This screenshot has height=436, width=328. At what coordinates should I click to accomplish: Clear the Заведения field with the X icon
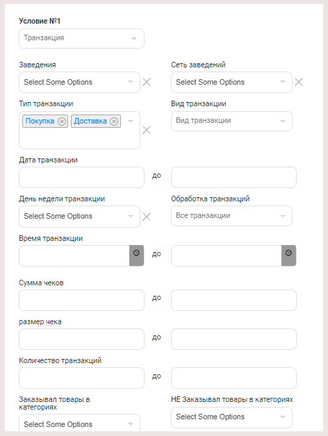tap(147, 82)
